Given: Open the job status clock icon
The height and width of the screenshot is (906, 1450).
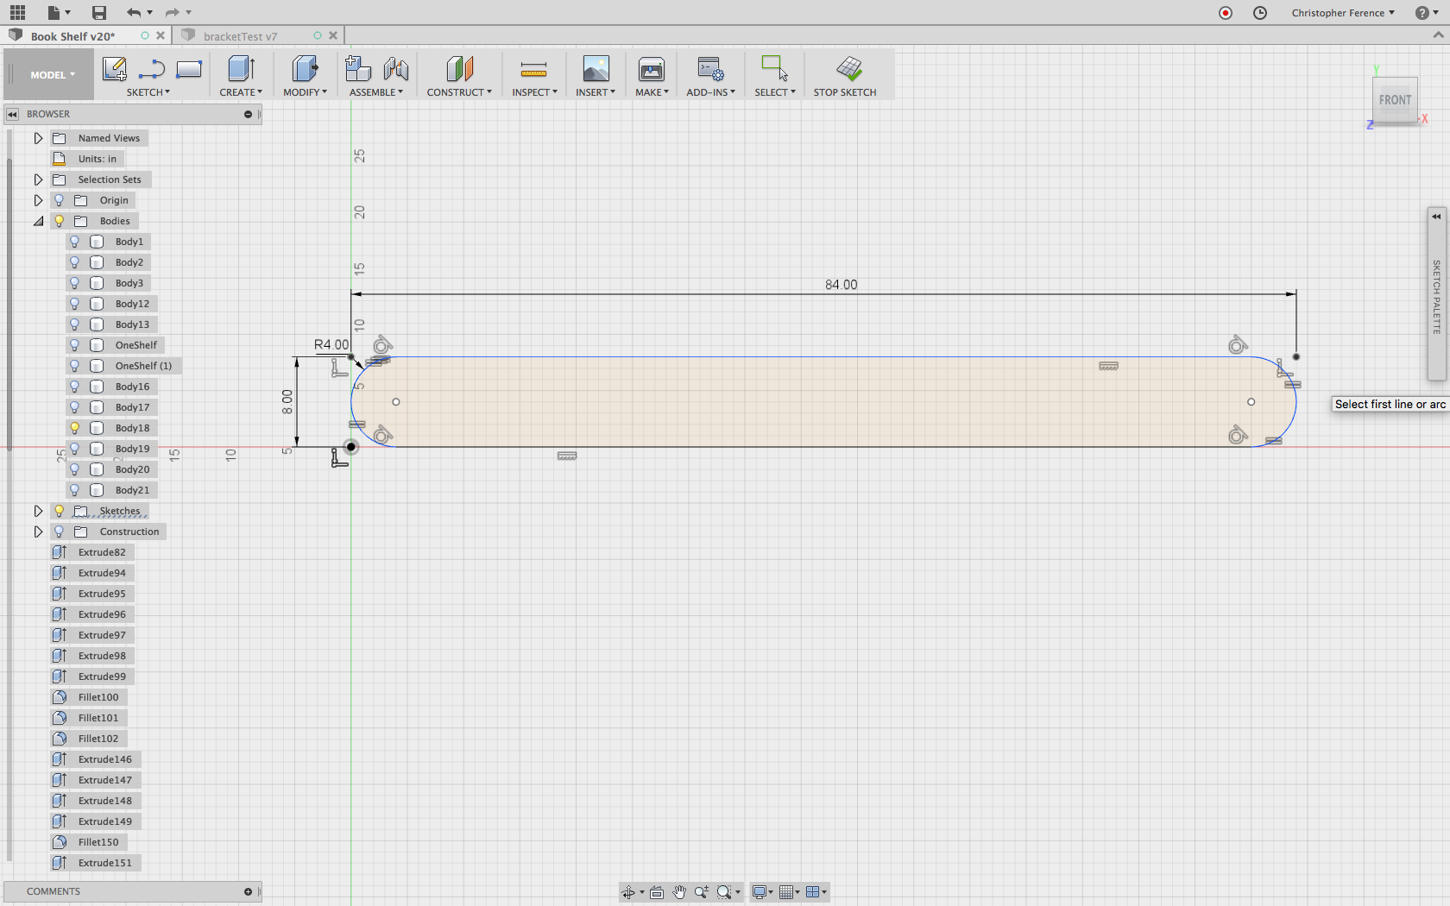Looking at the screenshot, I should 1260,13.
